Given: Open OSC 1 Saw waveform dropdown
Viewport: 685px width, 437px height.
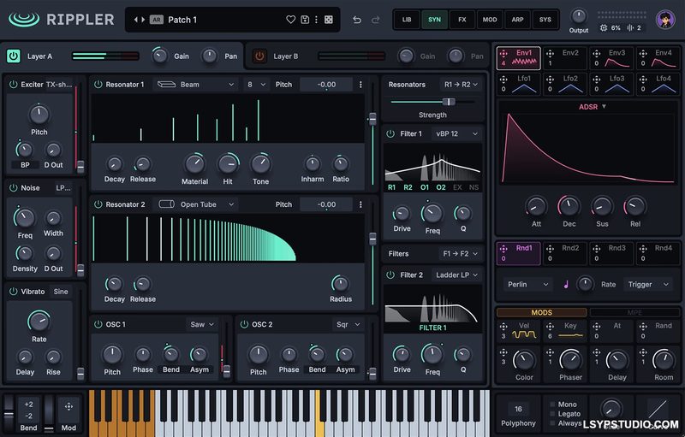Looking at the screenshot, I should coord(202,324).
